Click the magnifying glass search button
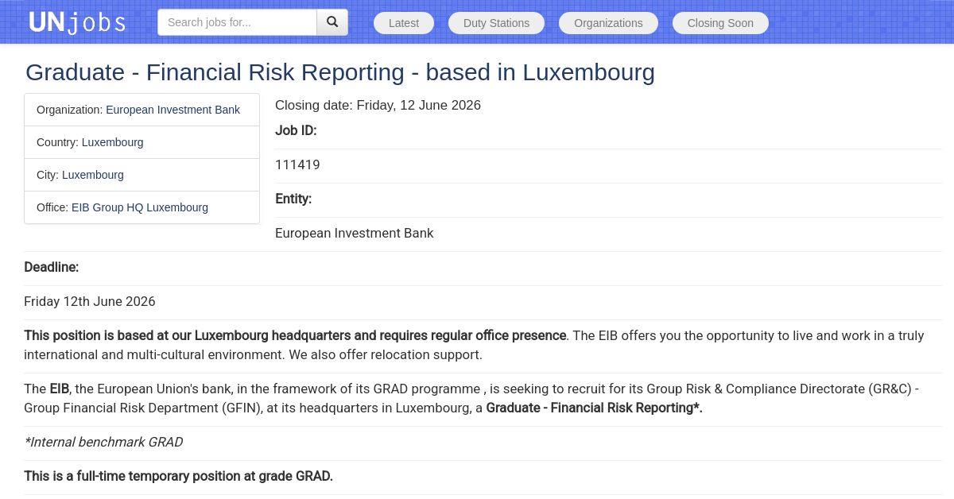The height and width of the screenshot is (499, 954). coord(332,22)
